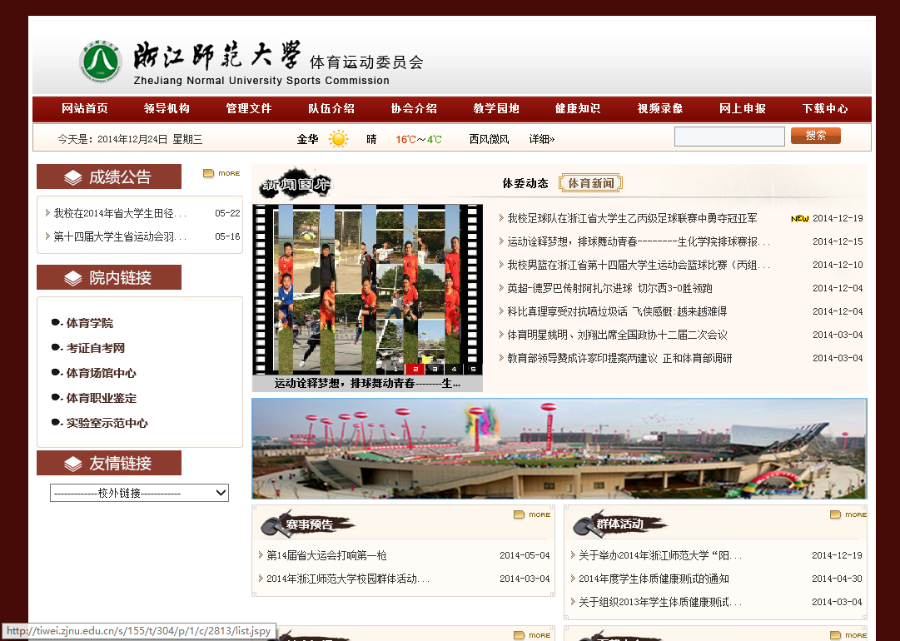This screenshot has height=641, width=900.
Task: Open 下载中心 in navigation bar
Action: pyautogui.click(x=825, y=108)
